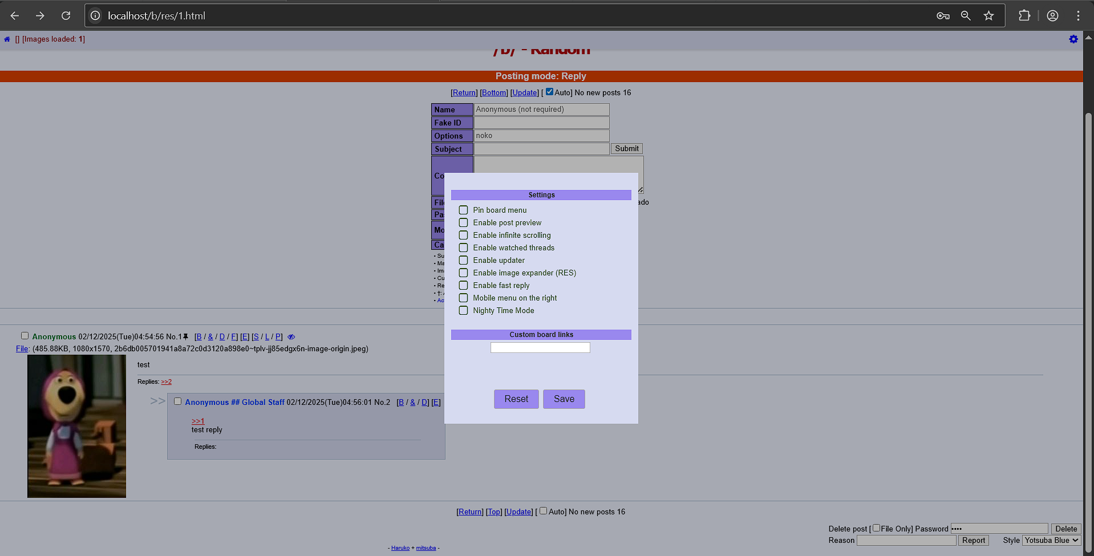Open the Style dropdown showing Yotsuba Blue

click(x=1051, y=540)
